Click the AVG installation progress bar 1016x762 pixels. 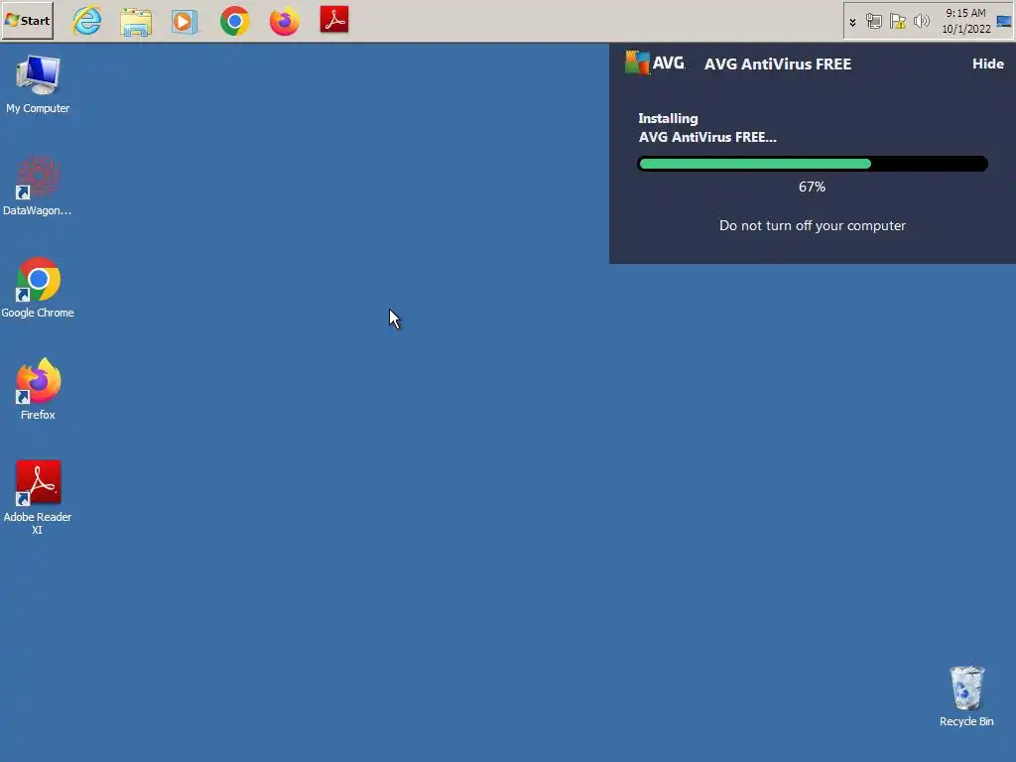[x=813, y=164]
